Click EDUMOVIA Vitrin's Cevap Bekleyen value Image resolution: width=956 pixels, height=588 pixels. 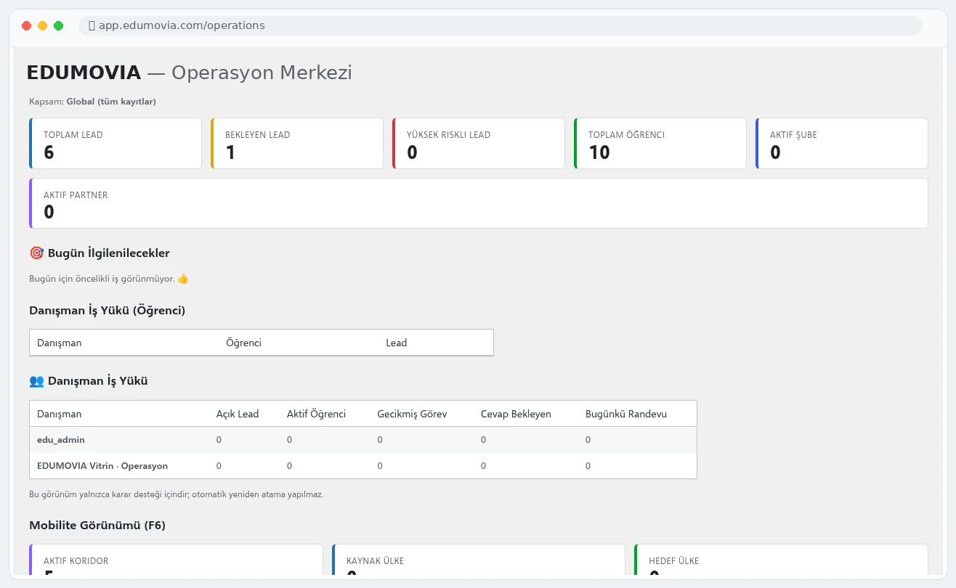coord(483,466)
